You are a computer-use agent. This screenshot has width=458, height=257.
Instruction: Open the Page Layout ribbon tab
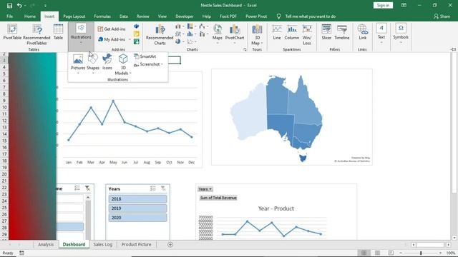(x=74, y=16)
